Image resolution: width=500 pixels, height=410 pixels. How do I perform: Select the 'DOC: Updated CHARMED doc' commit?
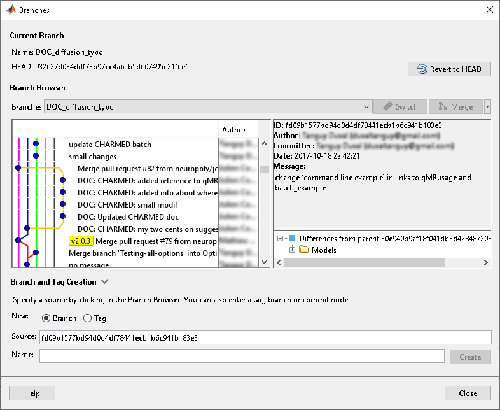pyautogui.click(x=127, y=217)
